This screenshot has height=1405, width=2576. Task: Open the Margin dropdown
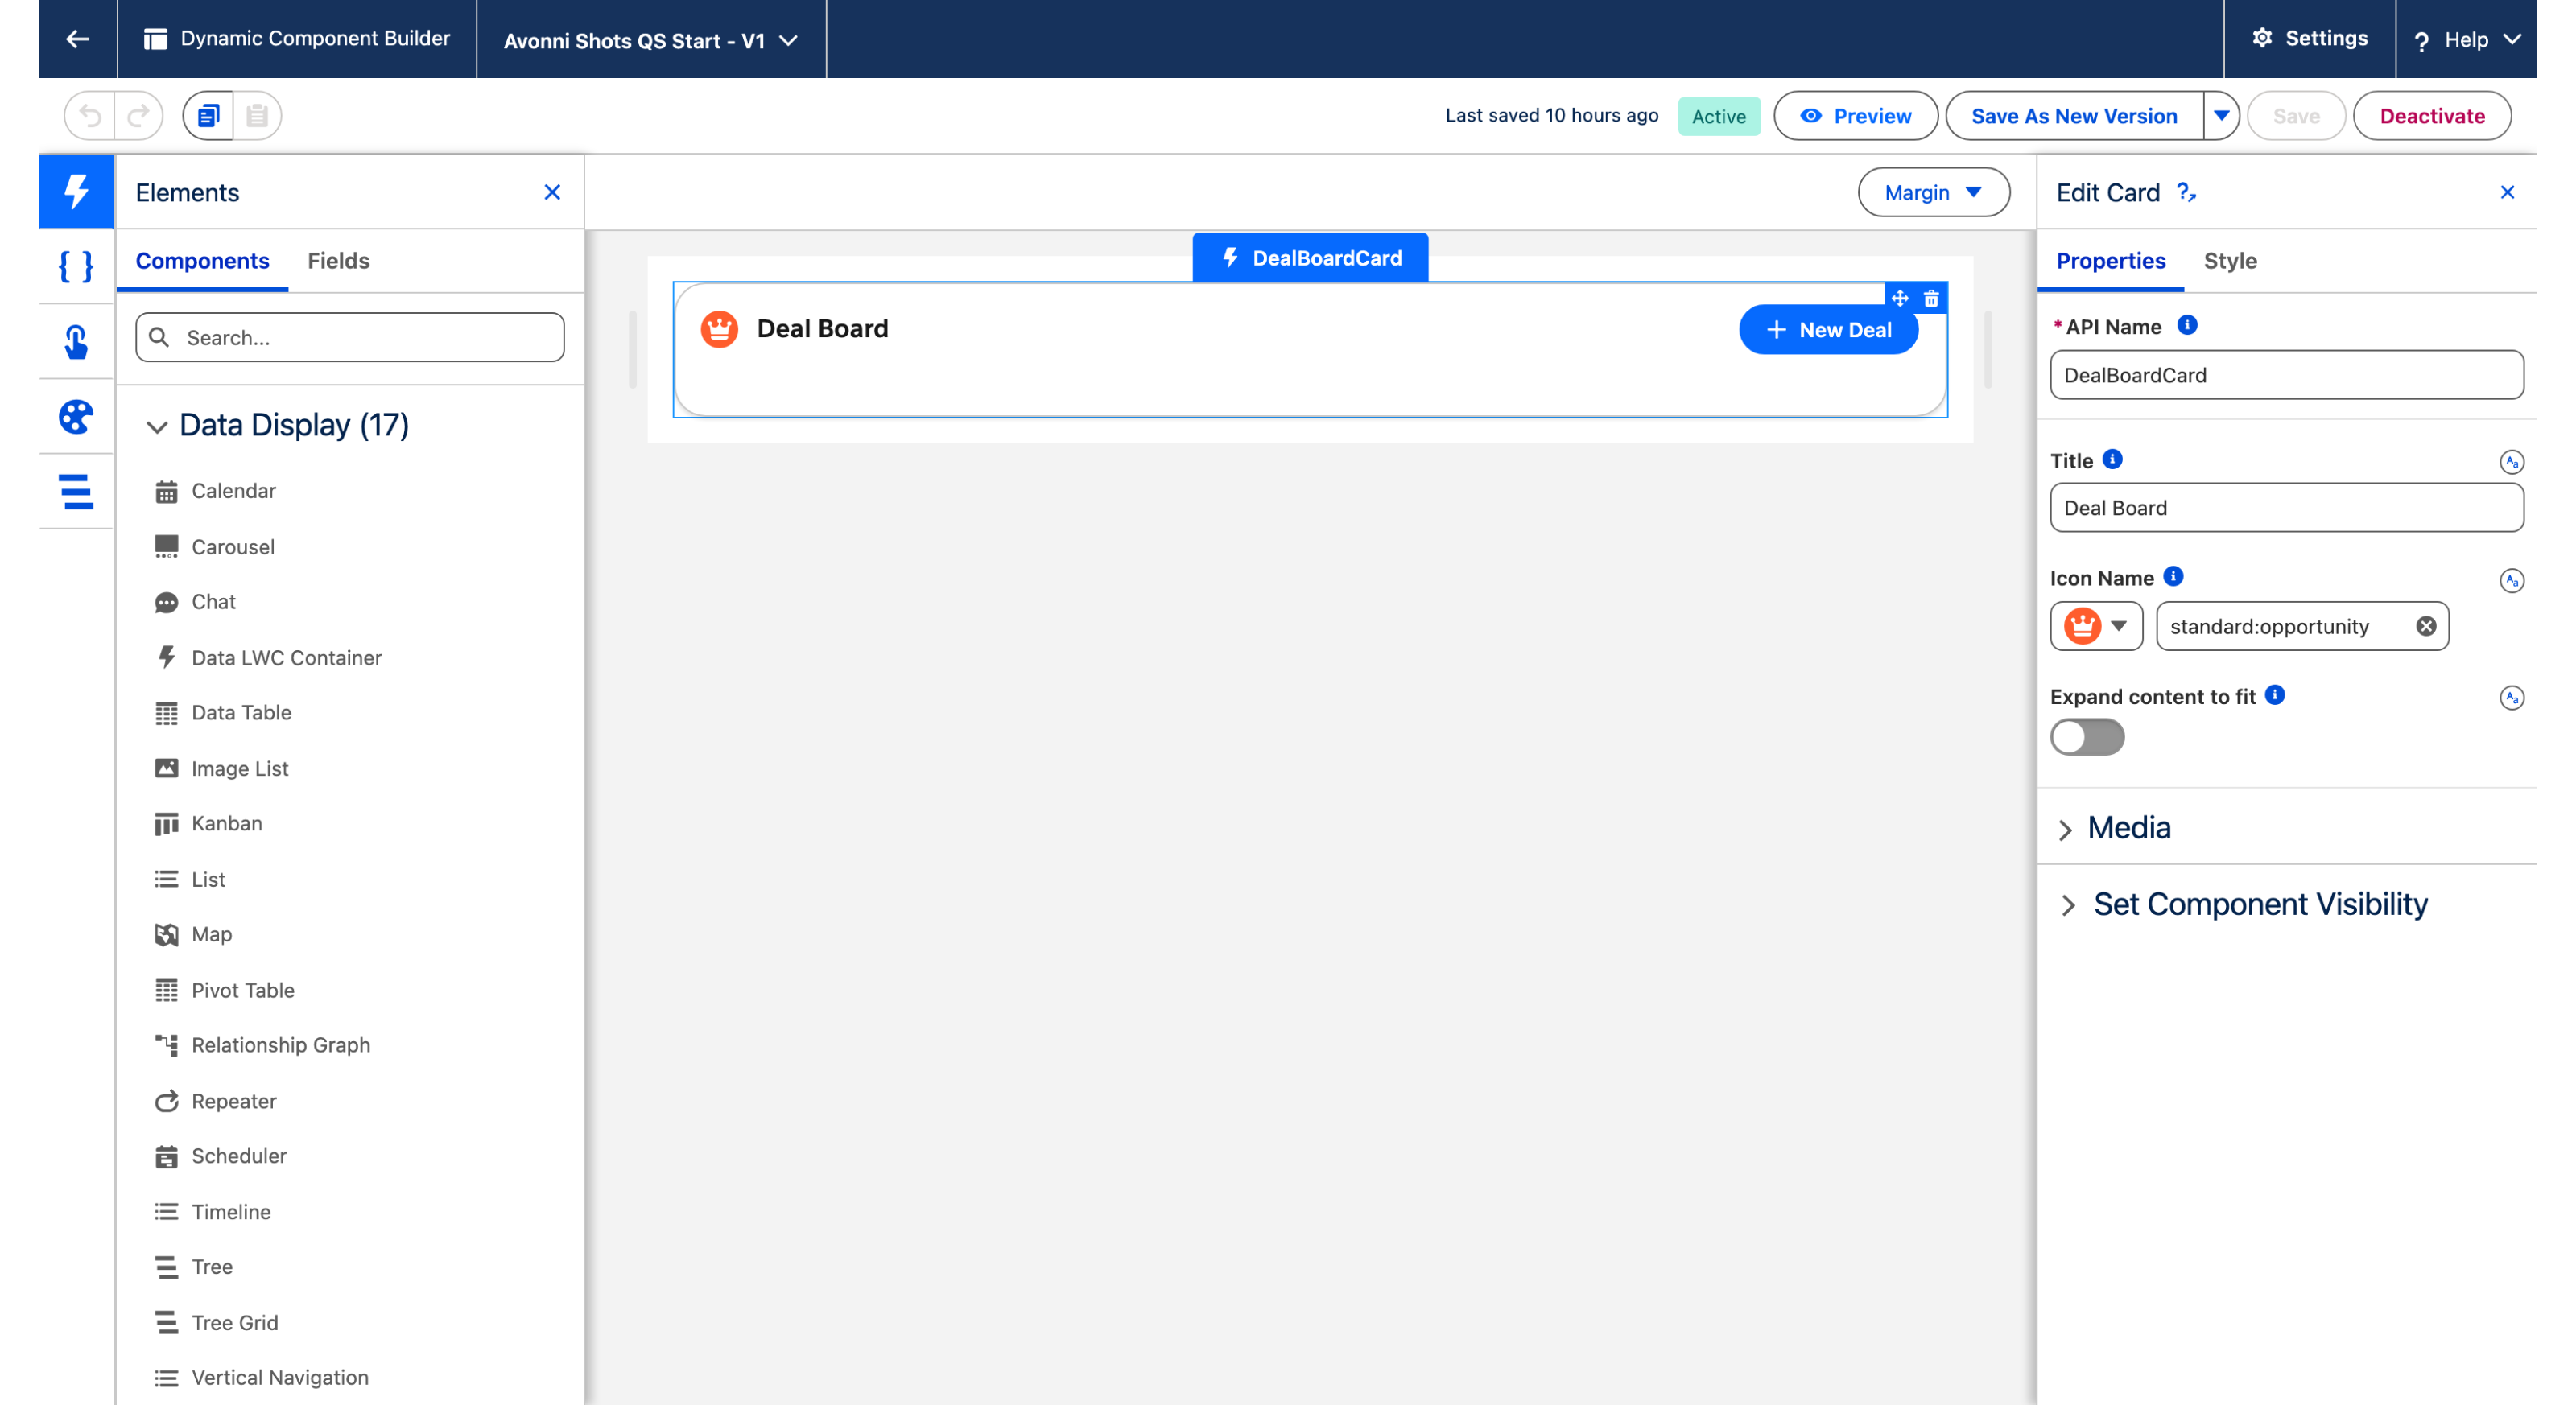click(1933, 192)
